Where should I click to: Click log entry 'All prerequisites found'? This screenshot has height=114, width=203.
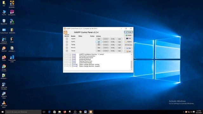click(86, 58)
